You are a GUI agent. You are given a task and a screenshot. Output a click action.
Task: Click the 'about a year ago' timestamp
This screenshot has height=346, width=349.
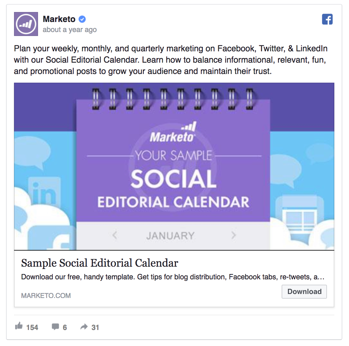[70, 30]
